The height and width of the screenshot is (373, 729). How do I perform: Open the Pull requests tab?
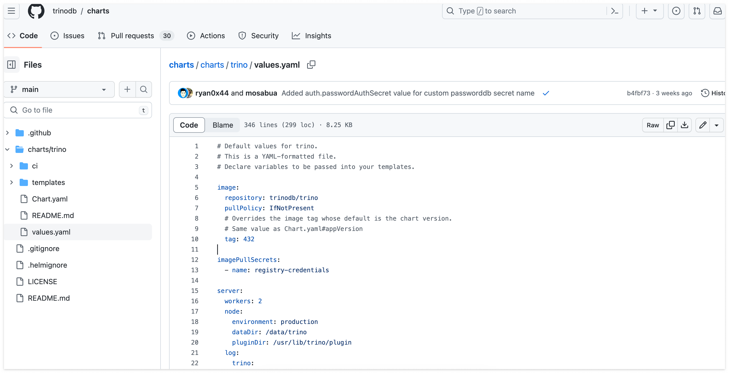132,36
